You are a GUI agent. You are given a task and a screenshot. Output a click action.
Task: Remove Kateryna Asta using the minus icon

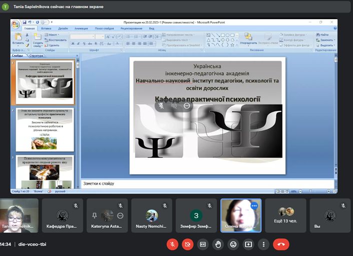120,216
